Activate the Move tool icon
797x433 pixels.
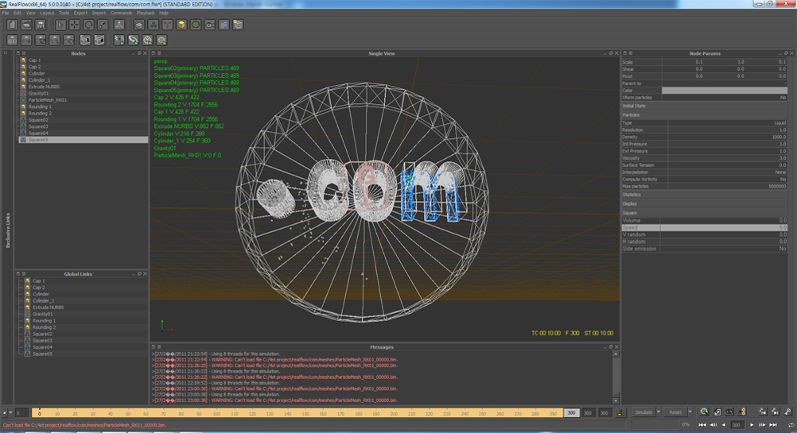(75, 25)
